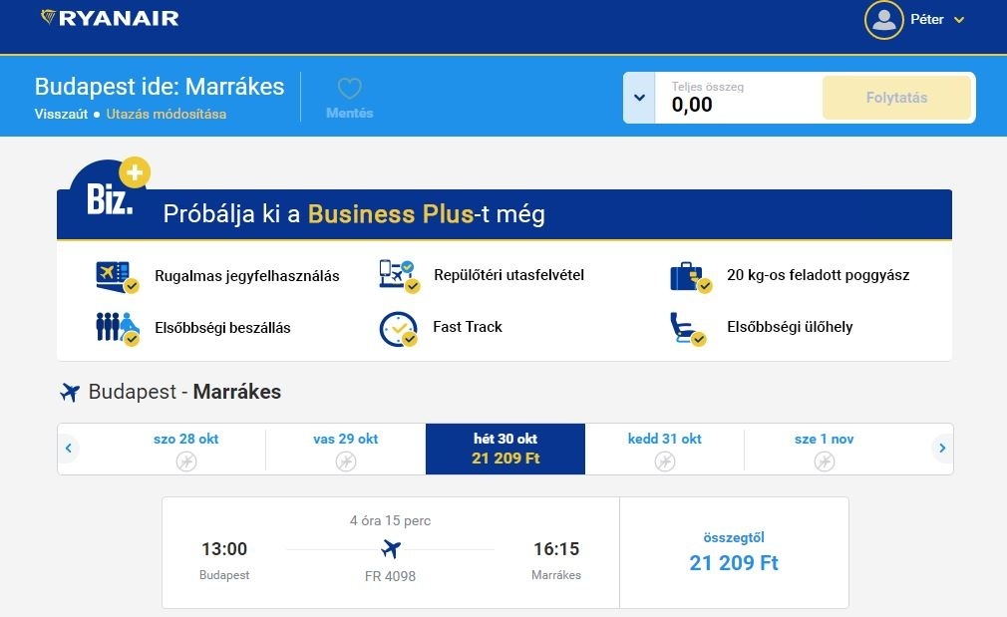The height and width of the screenshot is (617, 1007).
Task: Click the Utazás módosítása link
Action: 167,114
